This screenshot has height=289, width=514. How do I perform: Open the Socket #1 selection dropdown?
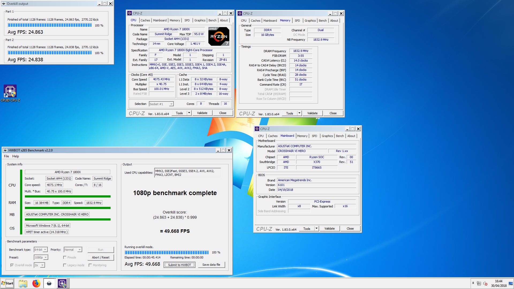pyautogui.click(x=161, y=104)
